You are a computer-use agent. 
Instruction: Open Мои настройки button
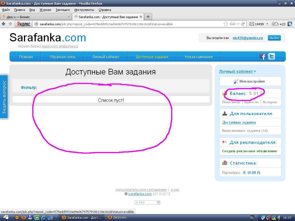250,81
